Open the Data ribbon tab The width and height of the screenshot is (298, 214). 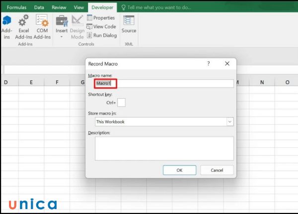point(38,7)
